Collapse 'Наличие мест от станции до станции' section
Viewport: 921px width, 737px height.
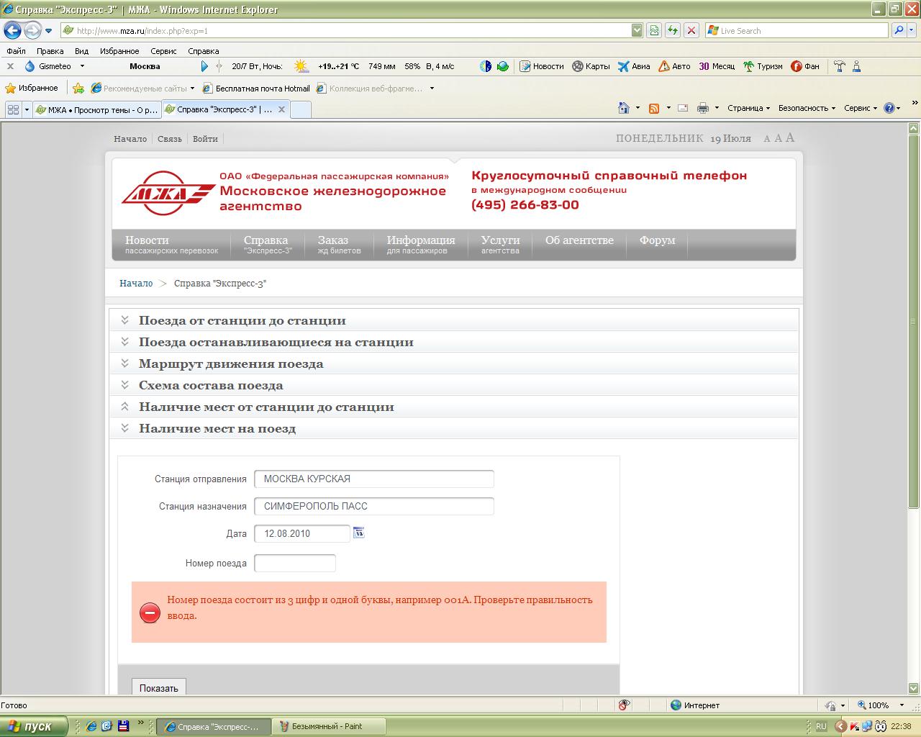point(266,407)
